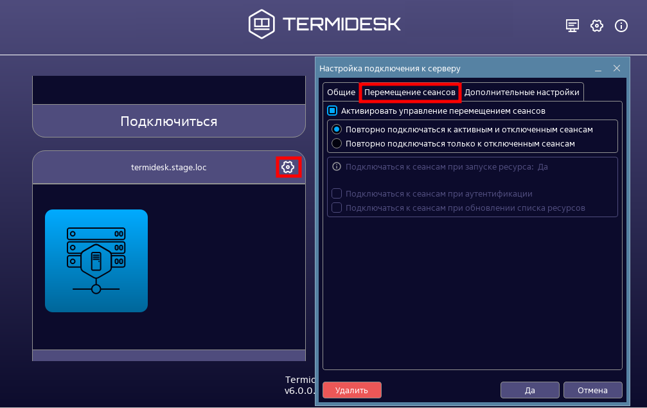This screenshot has width=647, height=408.
Task: Click the Termidesk logo in the header
Action: (x=324, y=24)
